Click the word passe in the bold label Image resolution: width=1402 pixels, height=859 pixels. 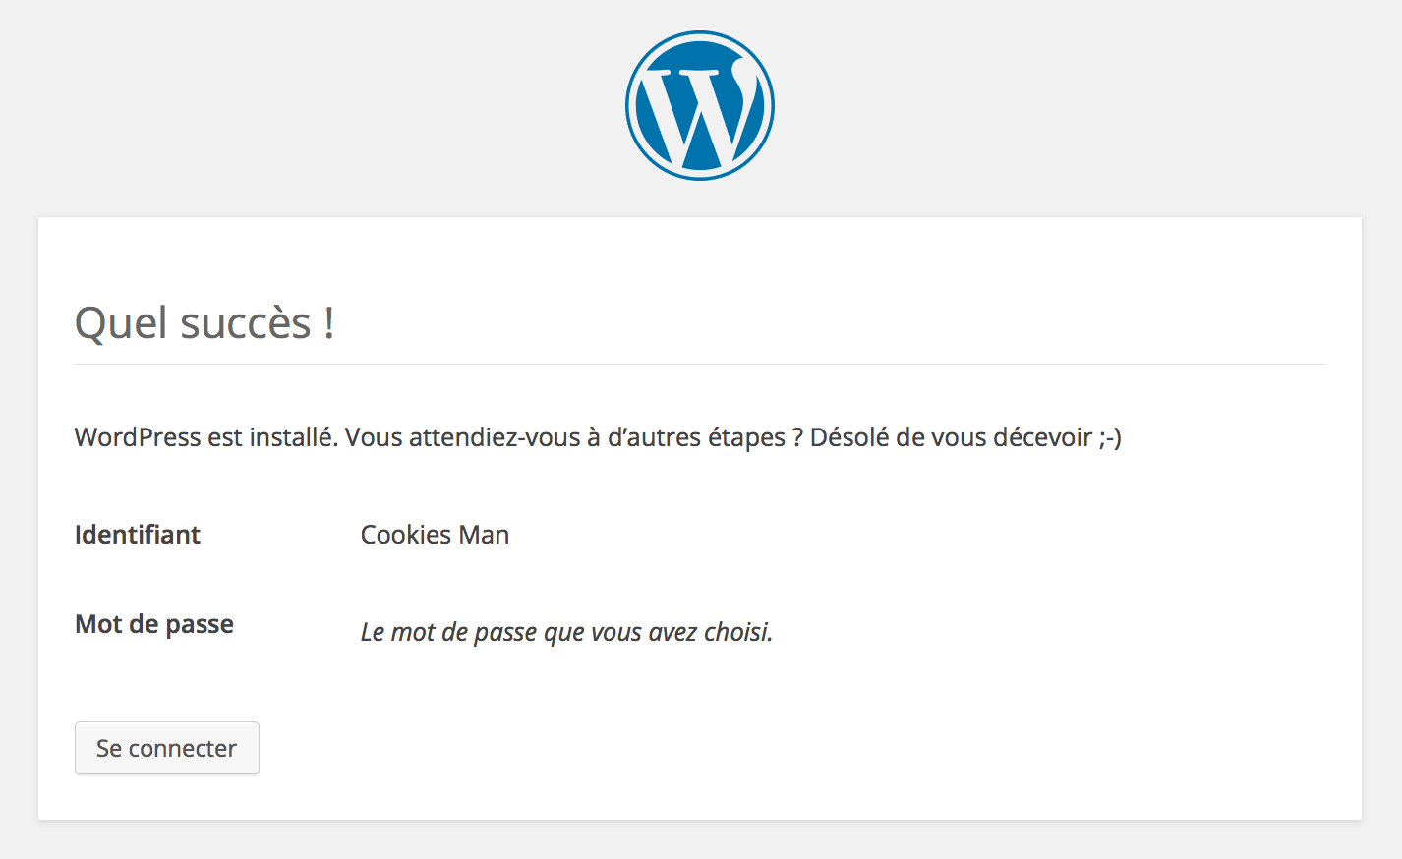(x=200, y=625)
